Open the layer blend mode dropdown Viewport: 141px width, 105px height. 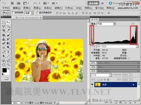click(110, 75)
